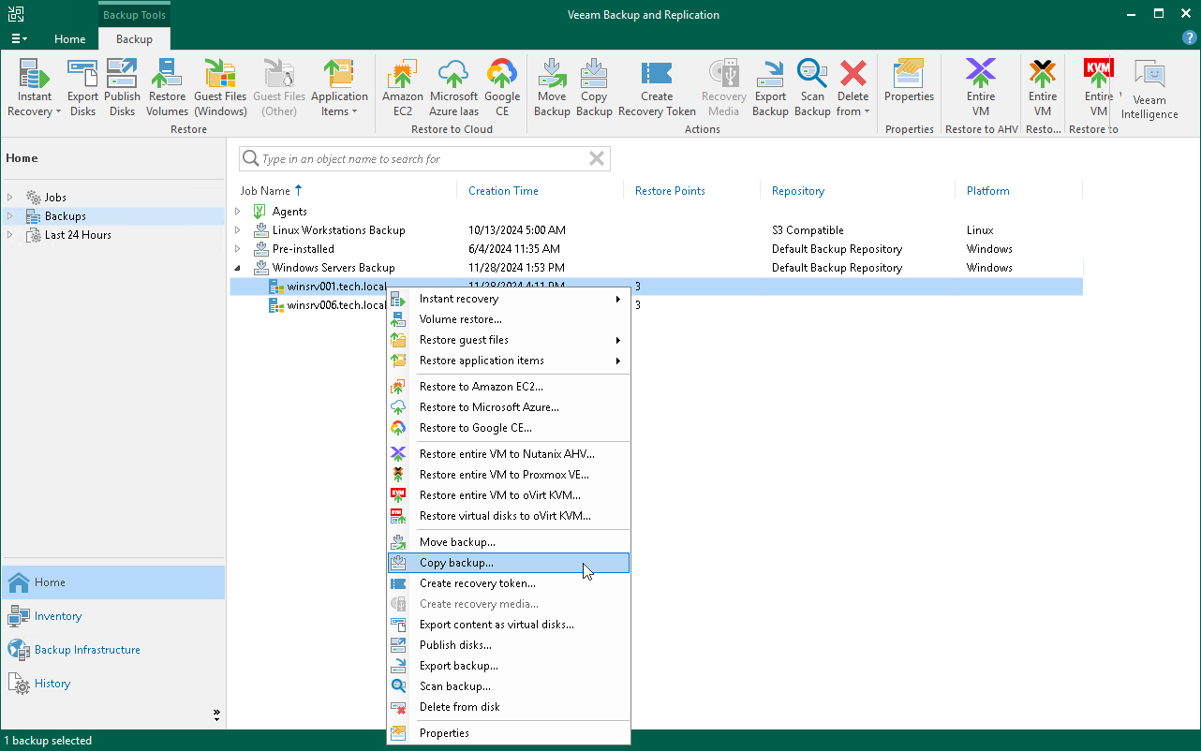Choose Copy backup... in the context menu
This screenshot has width=1201, height=751.
(x=456, y=563)
